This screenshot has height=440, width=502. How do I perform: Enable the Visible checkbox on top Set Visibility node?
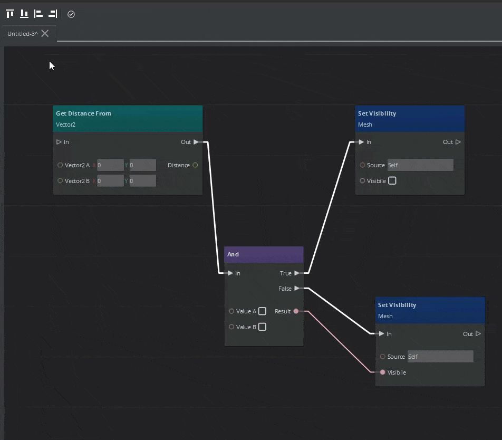click(392, 180)
